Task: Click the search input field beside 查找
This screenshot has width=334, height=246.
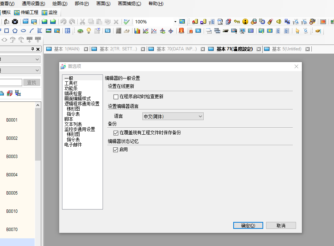Action: coord(11,83)
